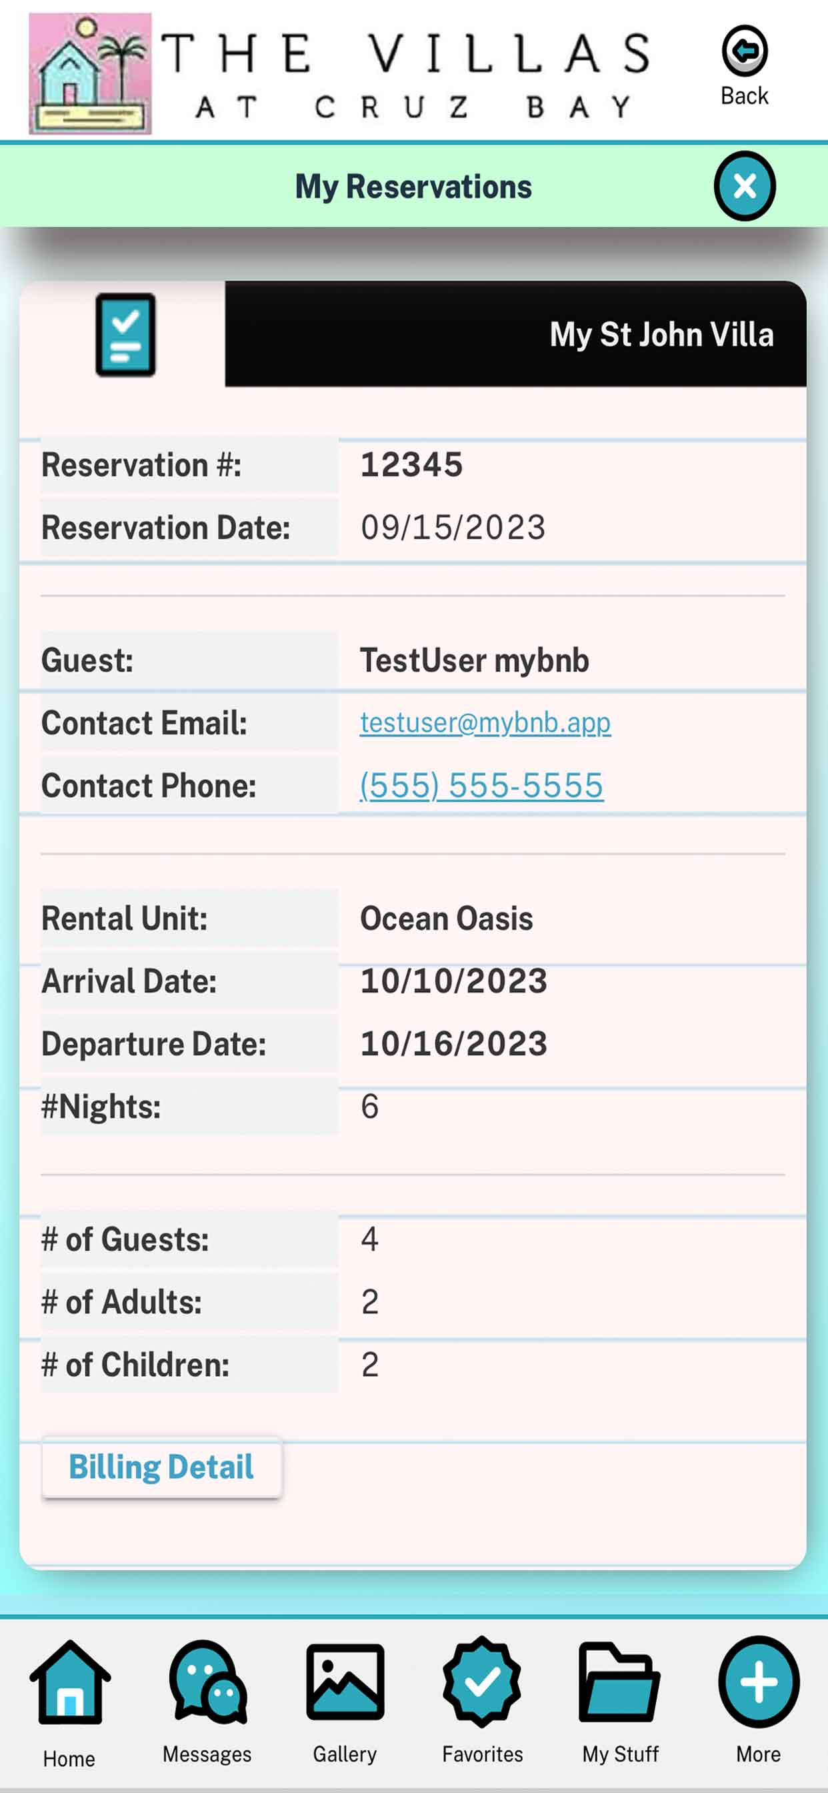Tap the reservation checklist icon

pos(125,335)
